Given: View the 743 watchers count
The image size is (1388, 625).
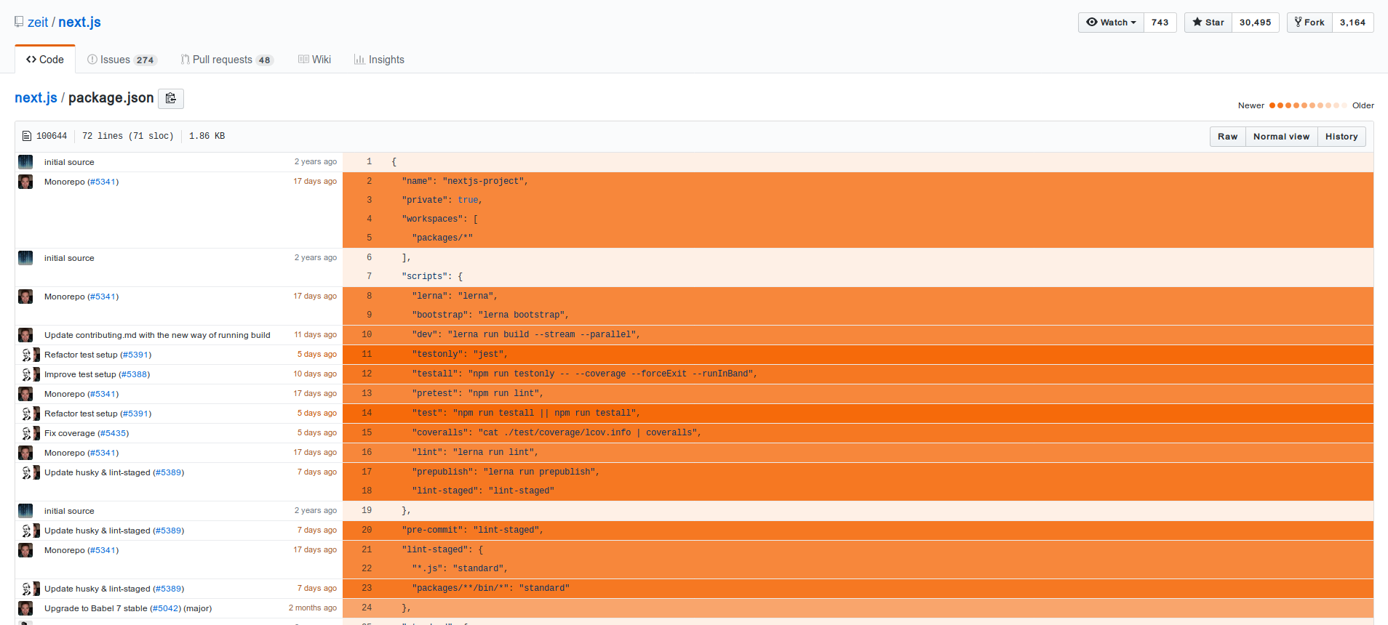Looking at the screenshot, I should tap(1160, 23).
